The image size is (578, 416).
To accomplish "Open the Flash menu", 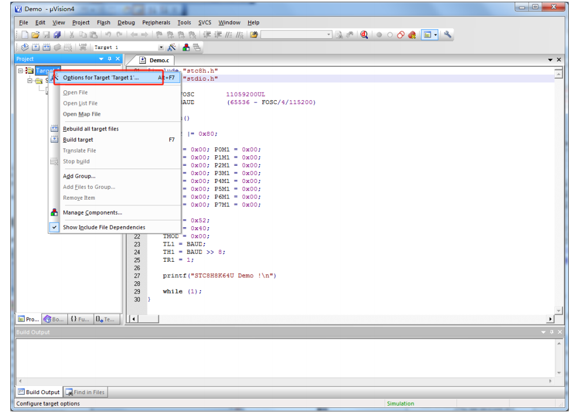I will (x=104, y=22).
